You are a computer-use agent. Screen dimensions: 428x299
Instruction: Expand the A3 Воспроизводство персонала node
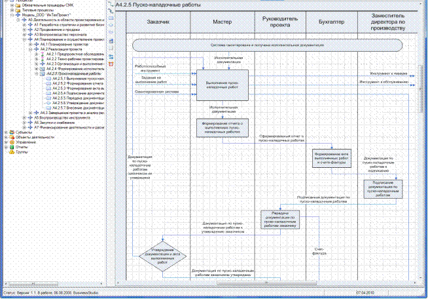[23, 35]
